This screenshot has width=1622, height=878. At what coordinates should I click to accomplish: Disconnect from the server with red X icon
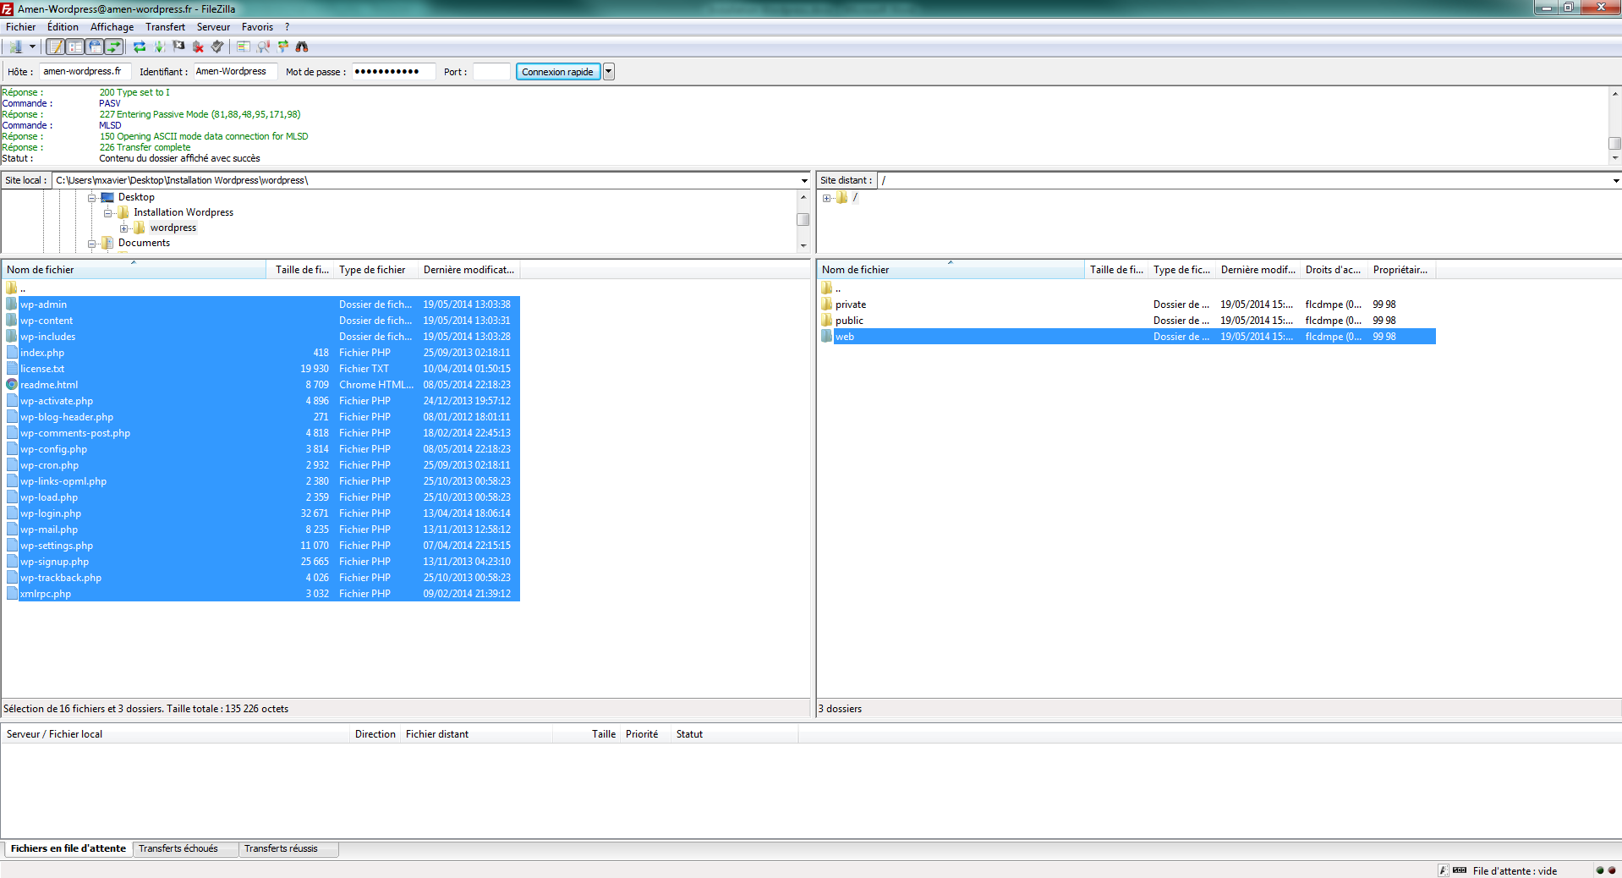(198, 47)
